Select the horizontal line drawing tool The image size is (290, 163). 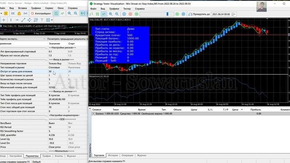(17, 20)
